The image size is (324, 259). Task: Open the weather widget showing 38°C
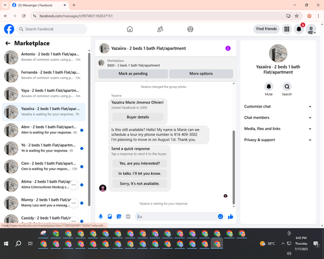267,243
